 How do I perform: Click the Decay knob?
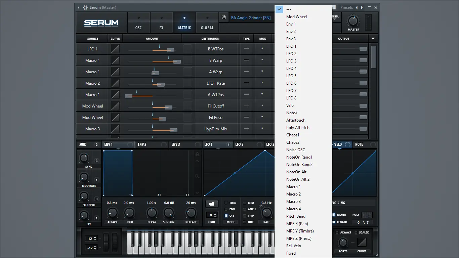click(152, 213)
